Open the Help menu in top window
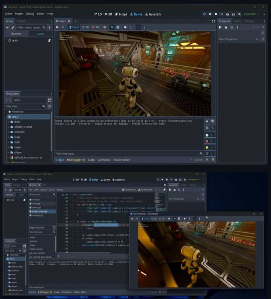This screenshot has height=299, width=271. click(50, 14)
